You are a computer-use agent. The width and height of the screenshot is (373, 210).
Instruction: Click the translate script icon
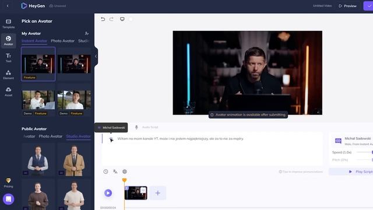pyautogui.click(x=115, y=171)
